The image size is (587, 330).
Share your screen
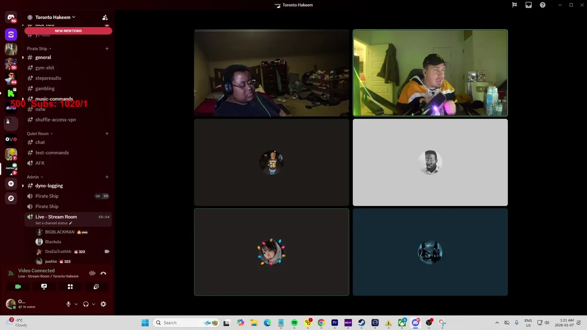point(44,286)
